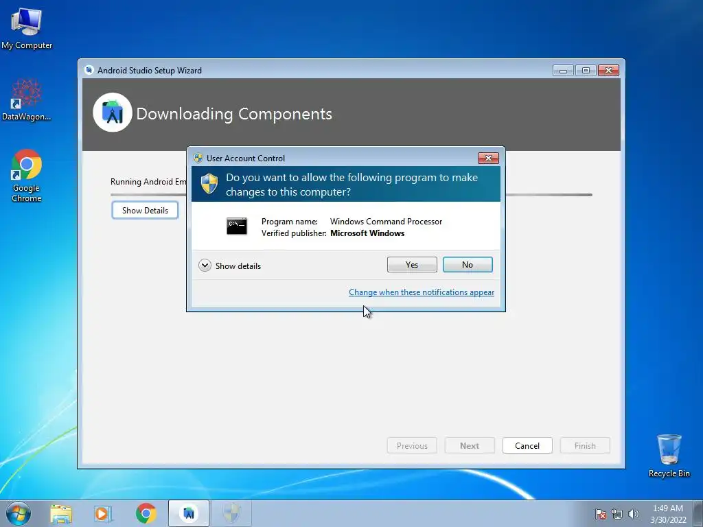Click Show Details button in Setup Wizard
The height and width of the screenshot is (527, 703).
click(145, 210)
